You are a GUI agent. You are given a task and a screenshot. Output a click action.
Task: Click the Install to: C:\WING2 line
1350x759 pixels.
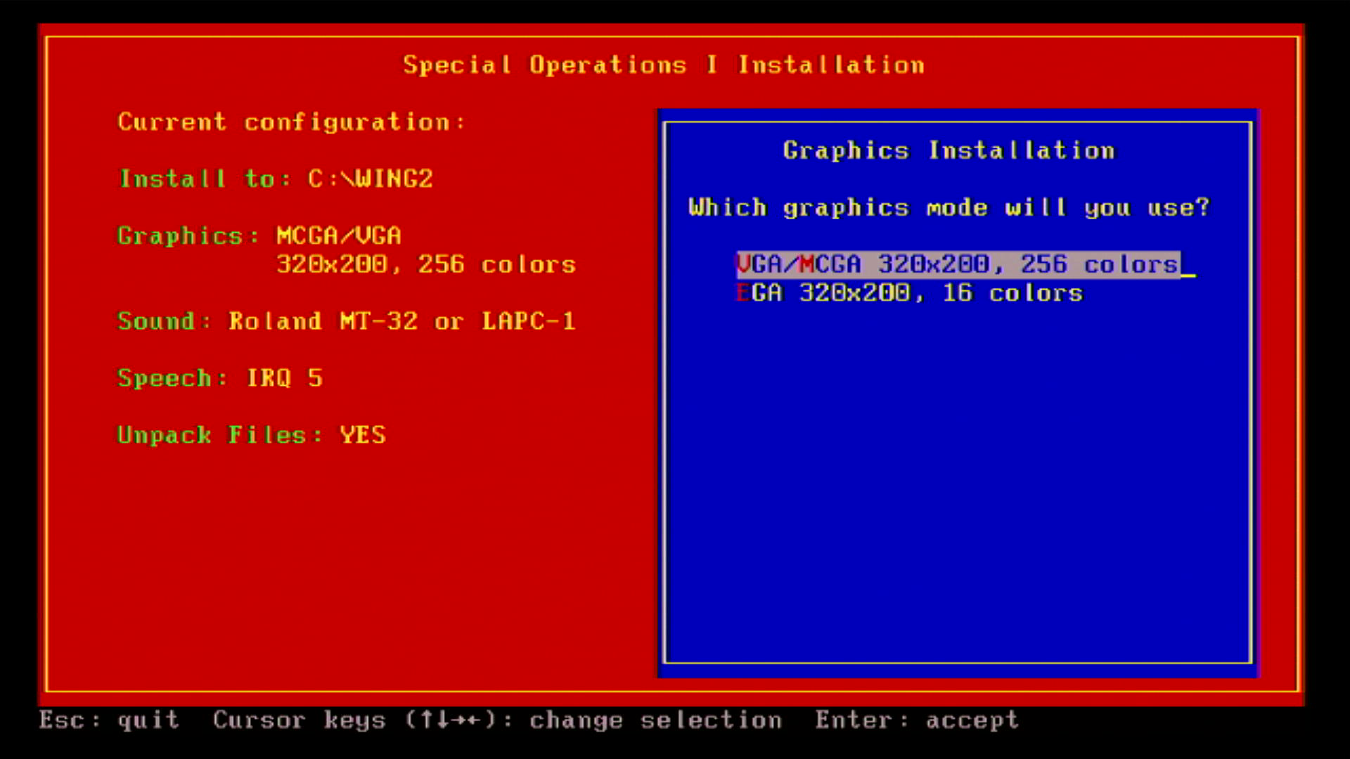[276, 179]
